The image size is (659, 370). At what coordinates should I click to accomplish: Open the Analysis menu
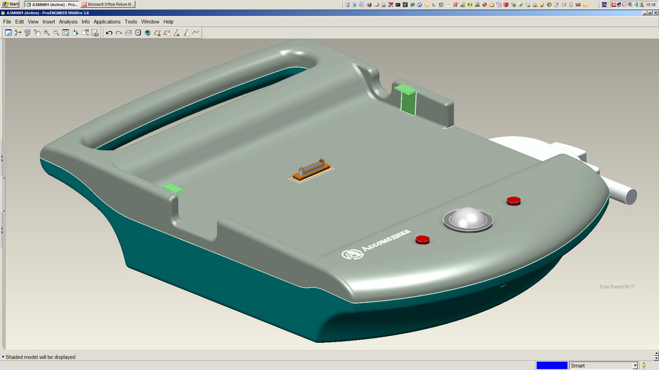click(x=68, y=22)
